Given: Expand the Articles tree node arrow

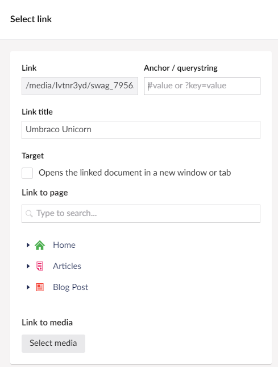Looking at the screenshot, I should click(x=28, y=266).
